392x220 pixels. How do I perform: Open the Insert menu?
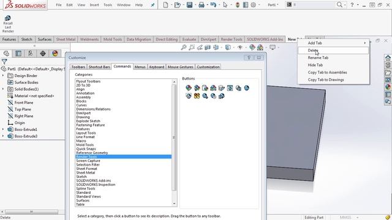coord(94,5)
